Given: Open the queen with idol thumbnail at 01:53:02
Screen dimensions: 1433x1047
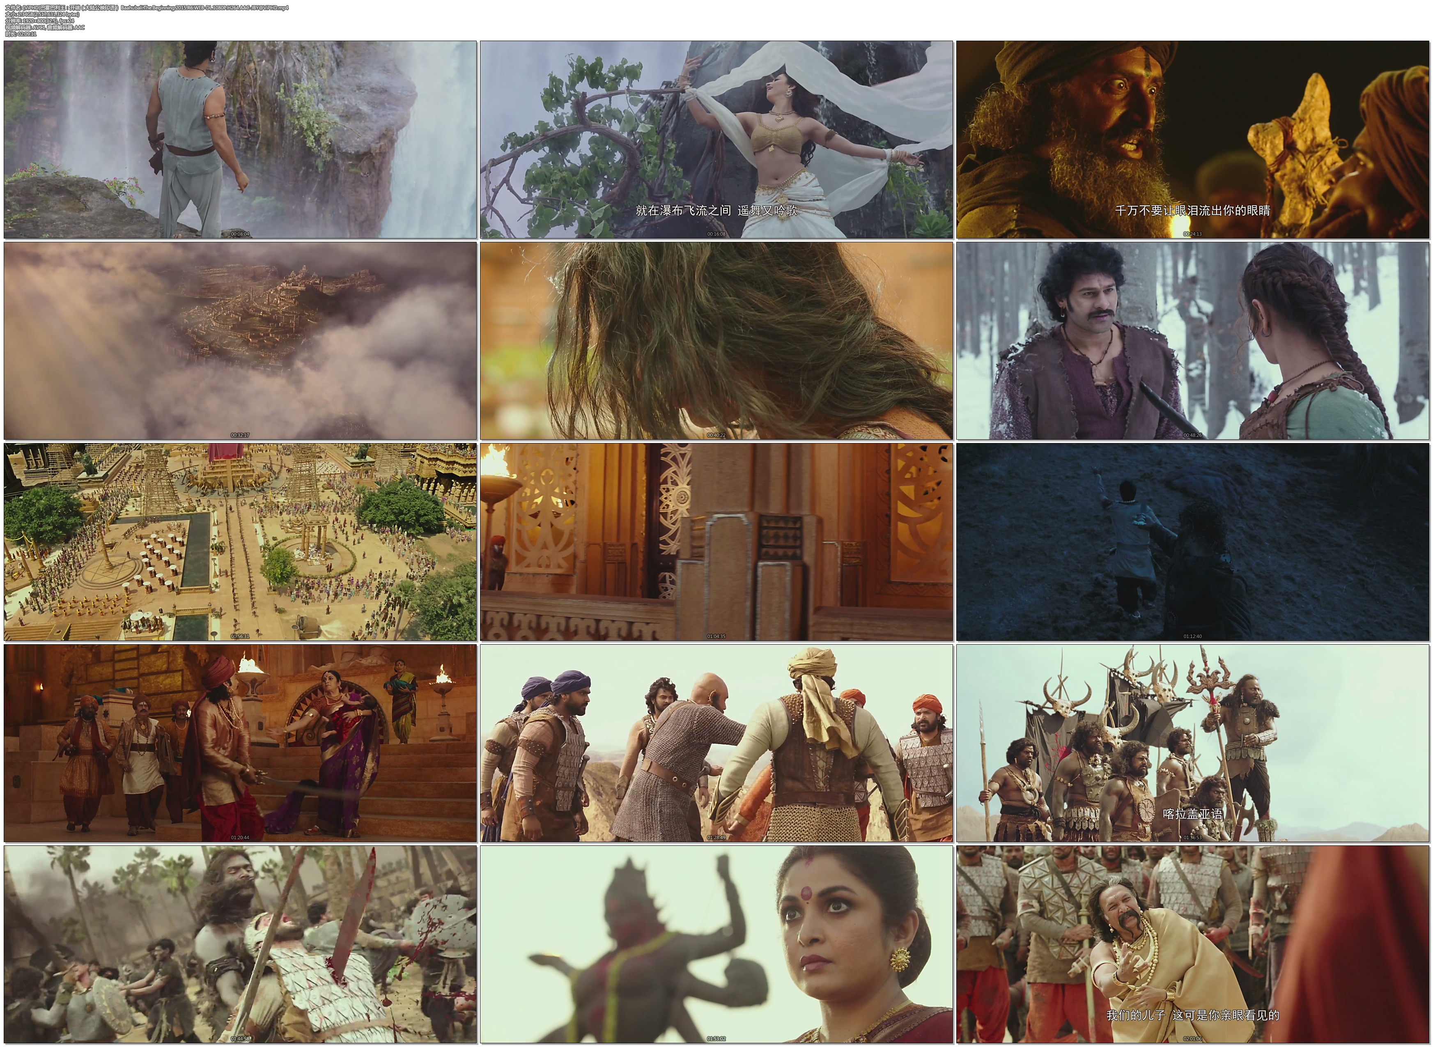Looking at the screenshot, I should point(716,944).
